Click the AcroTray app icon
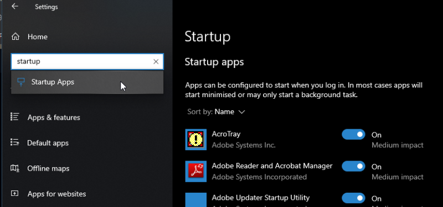The height and width of the screenshot is (207, 443). pyautogui.click(x=196, y=140)
